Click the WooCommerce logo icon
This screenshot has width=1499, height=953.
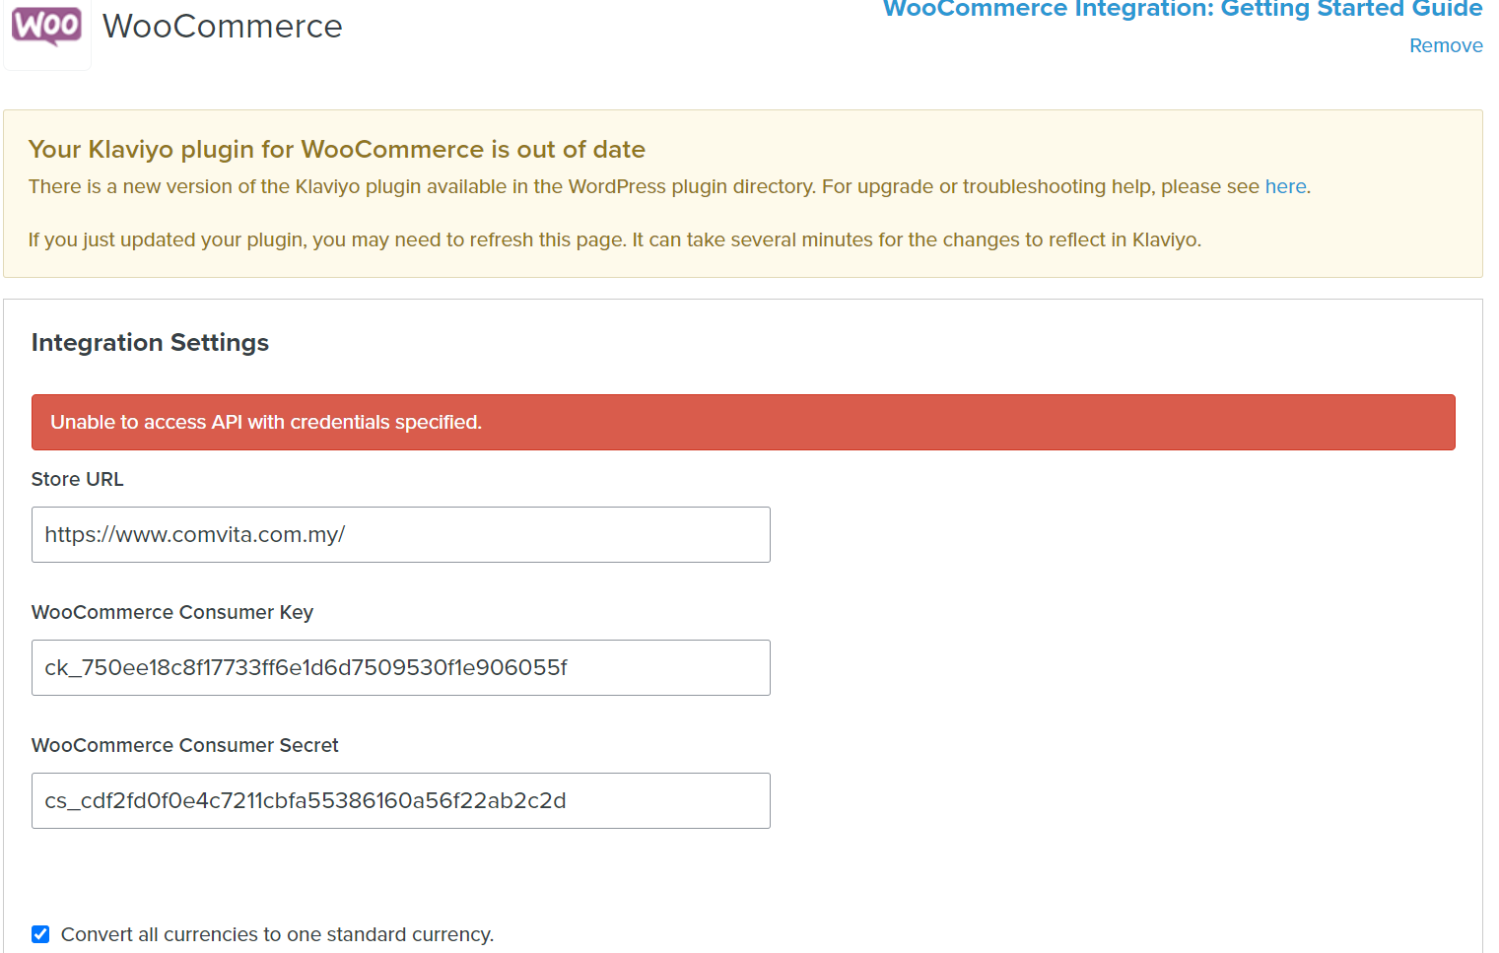[x=46, y=28]
